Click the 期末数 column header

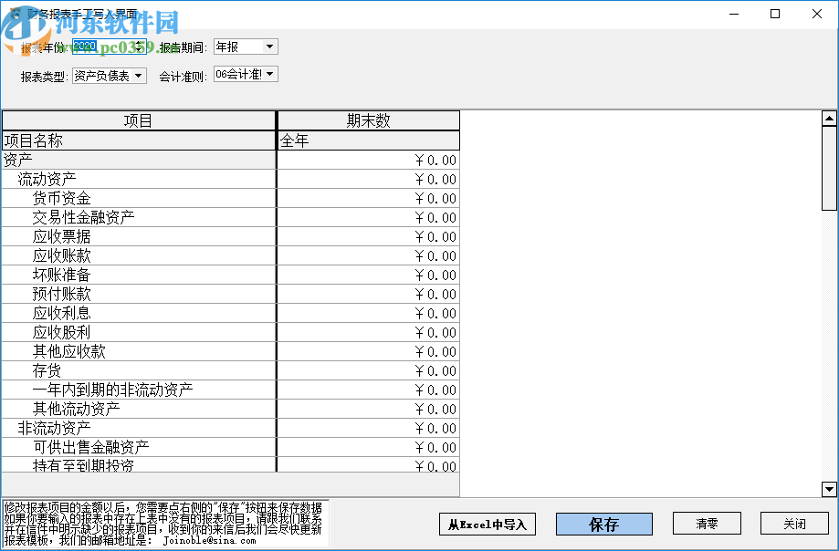click(368, 120)
